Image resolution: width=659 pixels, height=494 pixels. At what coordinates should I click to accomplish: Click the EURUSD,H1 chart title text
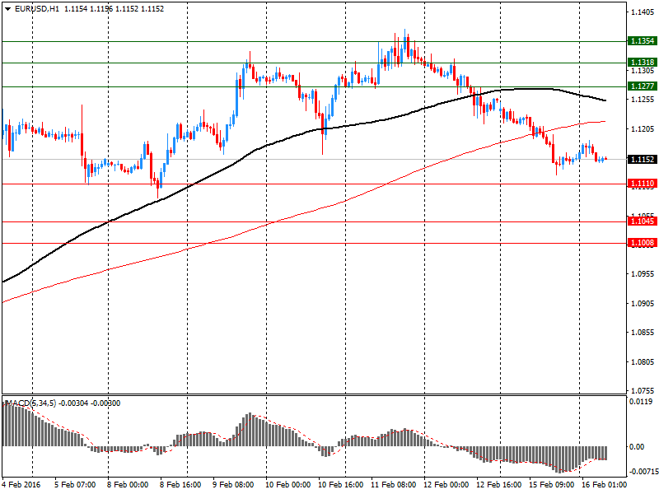coord(37,9)
